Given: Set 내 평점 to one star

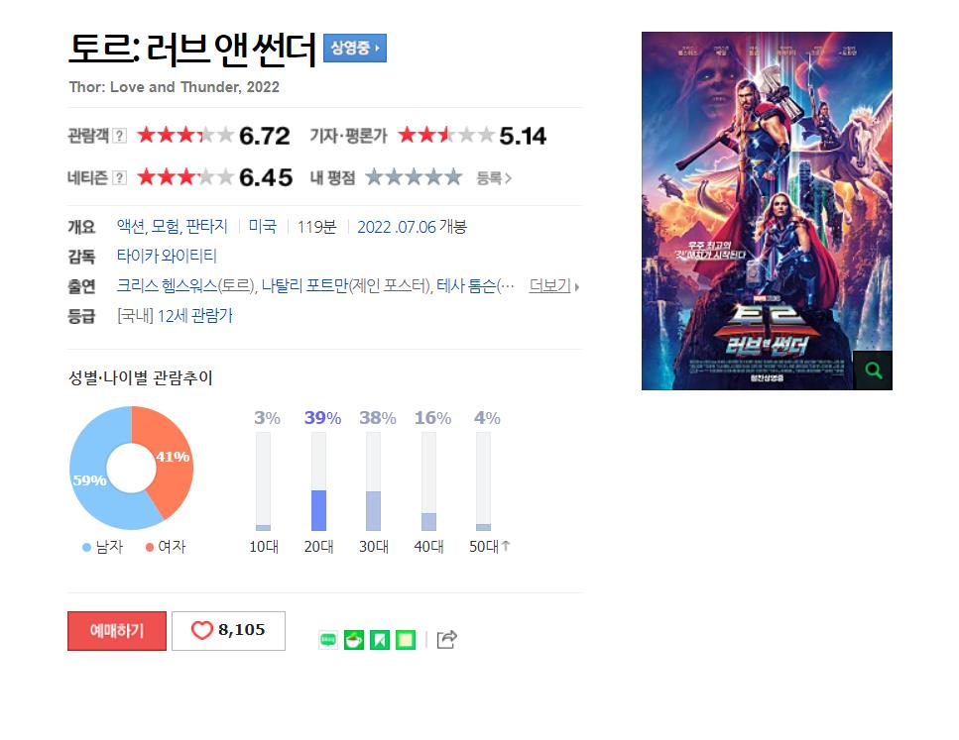Looking at the screenshot, I should point(374,178).
